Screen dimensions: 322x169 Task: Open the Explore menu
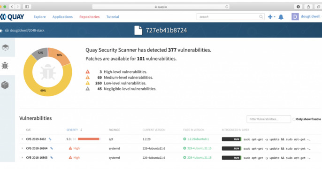39,17
